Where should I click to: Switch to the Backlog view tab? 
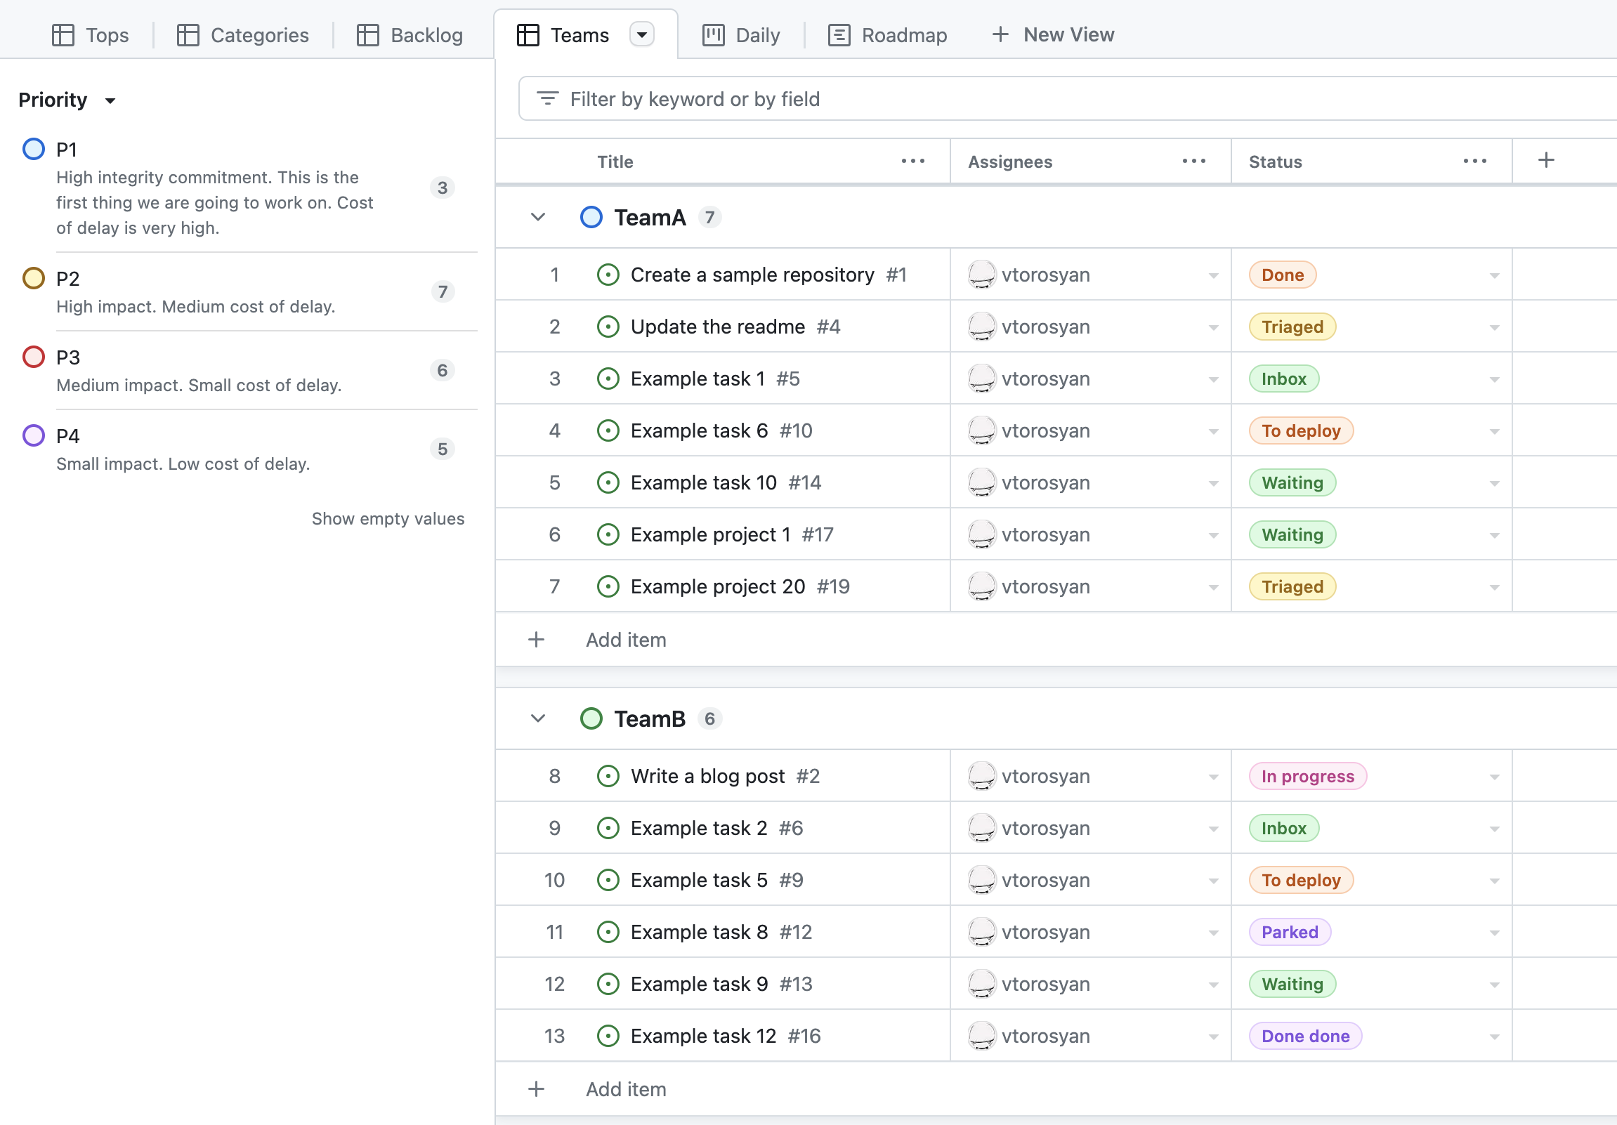coord(410,34)
